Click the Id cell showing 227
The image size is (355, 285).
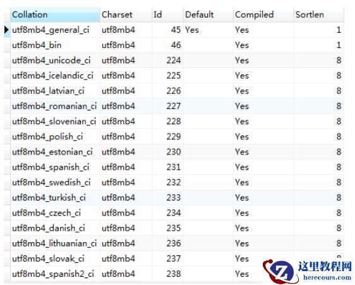tap(167, 106)
